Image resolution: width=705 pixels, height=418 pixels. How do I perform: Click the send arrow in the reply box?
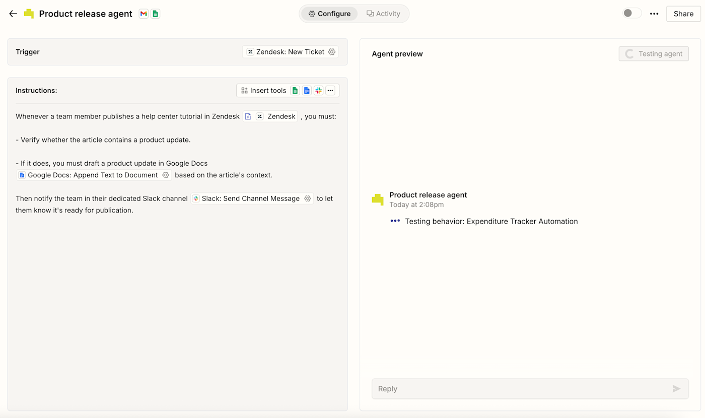[x=676, y=389]
